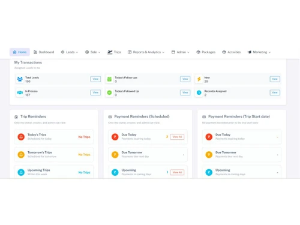
Task: Click Due Today rupee icon in Scheduled reminders
Action: pos(115,137)
